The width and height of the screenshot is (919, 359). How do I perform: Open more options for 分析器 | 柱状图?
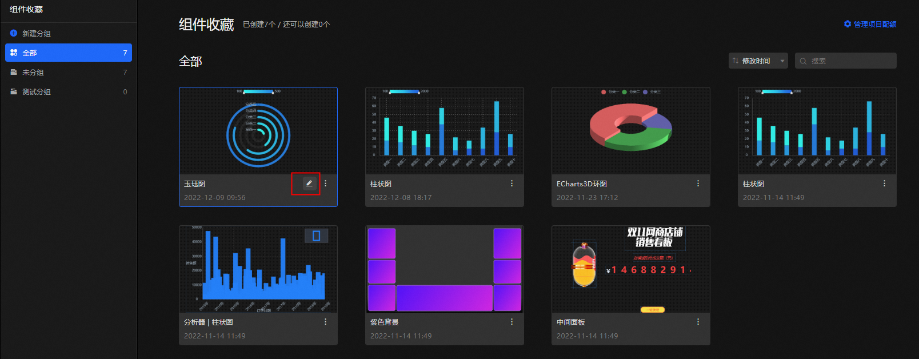326,322
